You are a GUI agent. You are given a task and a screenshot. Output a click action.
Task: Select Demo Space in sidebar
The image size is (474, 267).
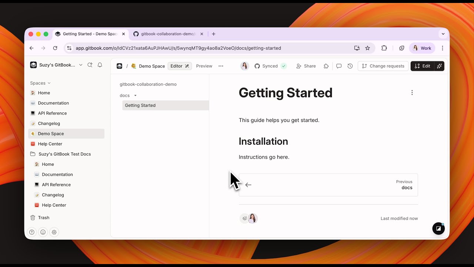[x=66, y=133]
